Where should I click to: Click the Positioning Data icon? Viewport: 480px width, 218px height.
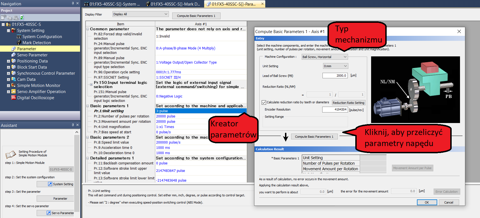[14, 61]
